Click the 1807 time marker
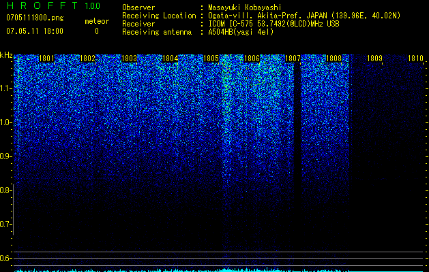The width and height of the screenshot is (429, 272). (293, 58)
